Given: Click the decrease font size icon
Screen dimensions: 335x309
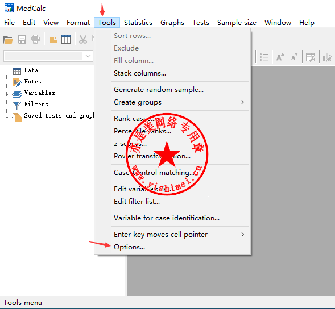Looking at the screenshot, I should coord(295,57).
